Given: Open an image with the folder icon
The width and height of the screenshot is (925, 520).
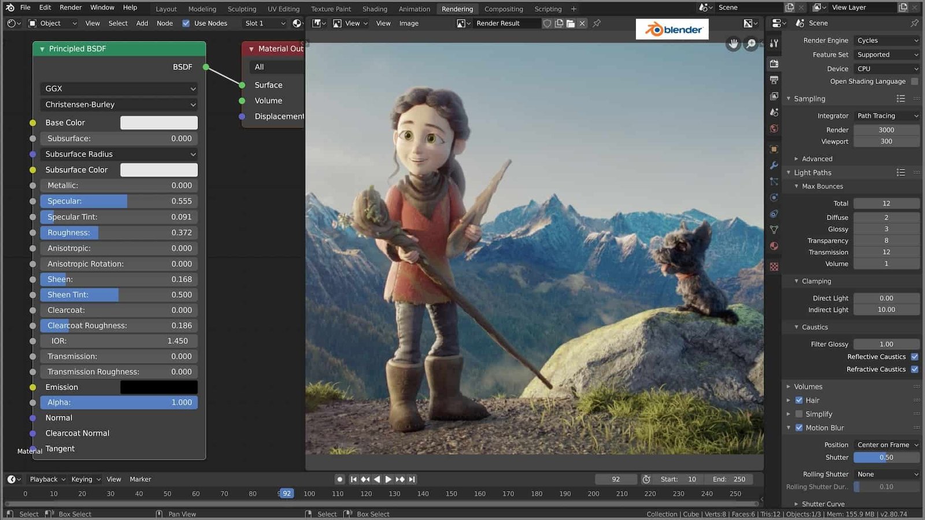Looking at the screenshot, I should pyautogui.click(x=571, y=23).
